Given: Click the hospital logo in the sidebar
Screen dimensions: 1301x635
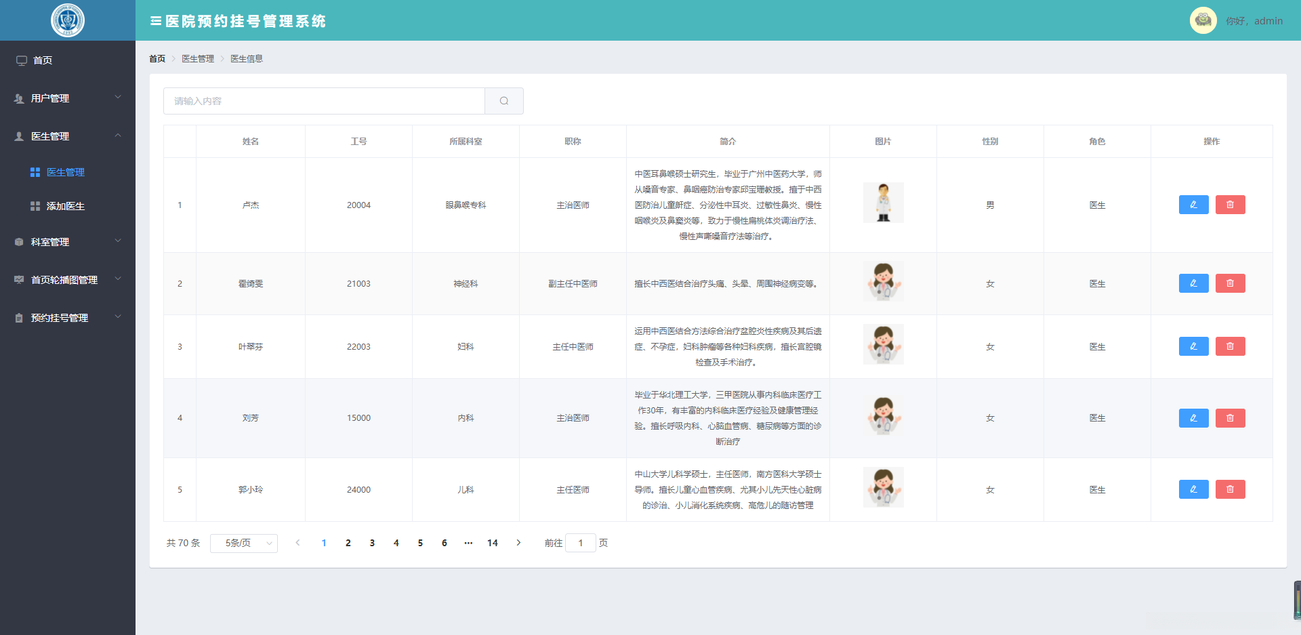Looking at the screenshot, I should [68, 20].
